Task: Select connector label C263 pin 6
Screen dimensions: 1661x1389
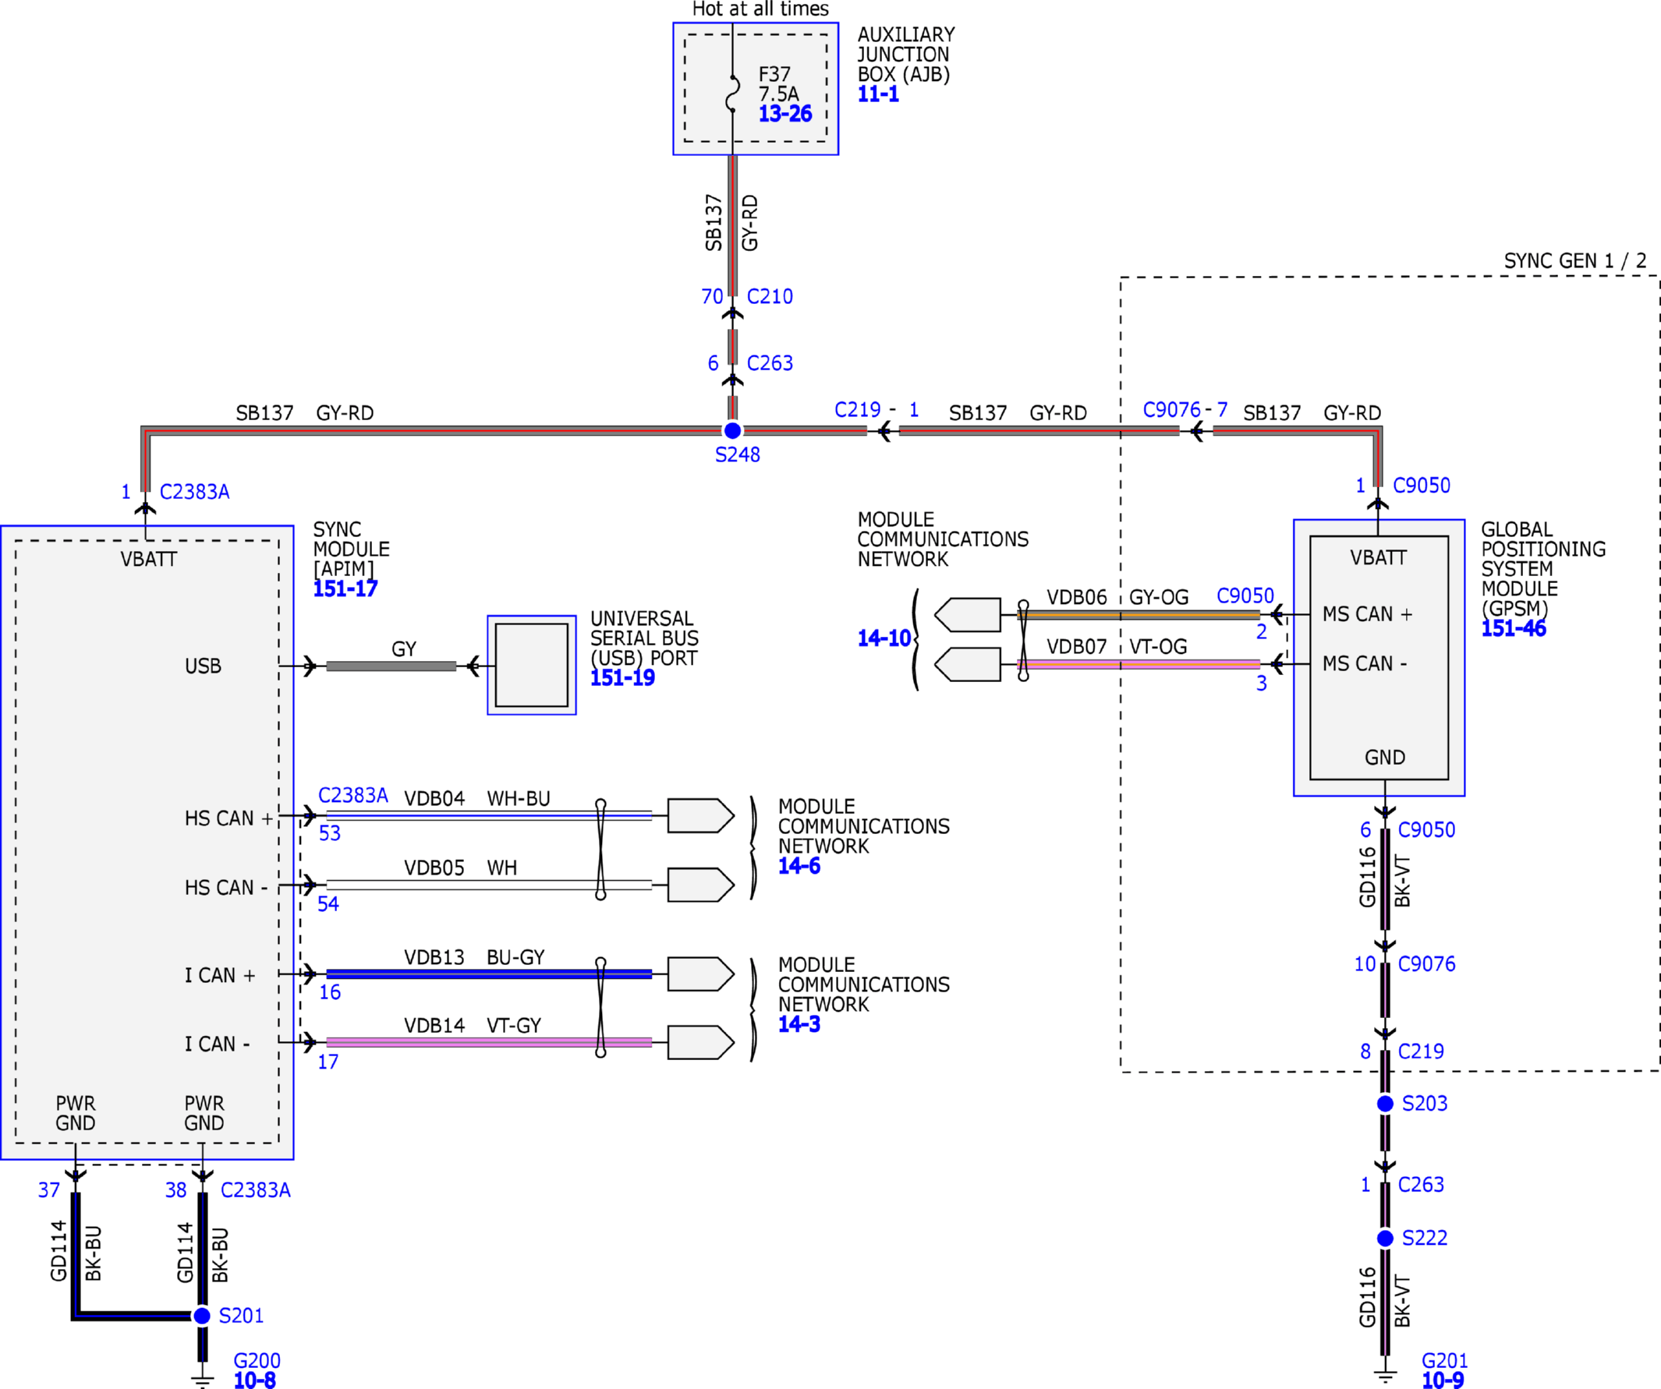Action: tap(770, 363)
